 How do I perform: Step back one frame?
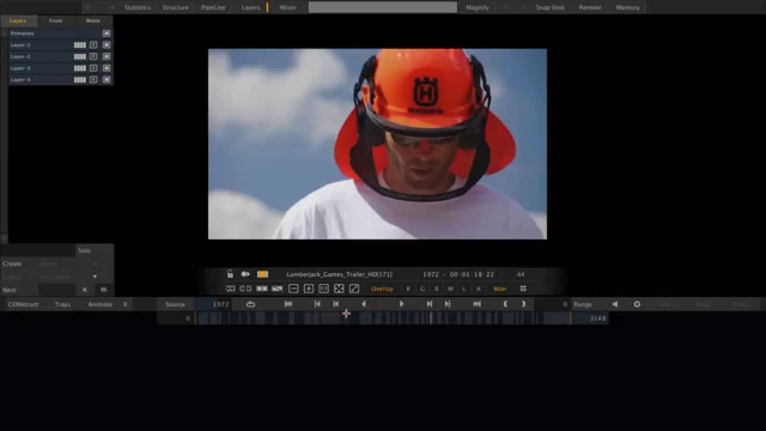(x=336, y=304)
